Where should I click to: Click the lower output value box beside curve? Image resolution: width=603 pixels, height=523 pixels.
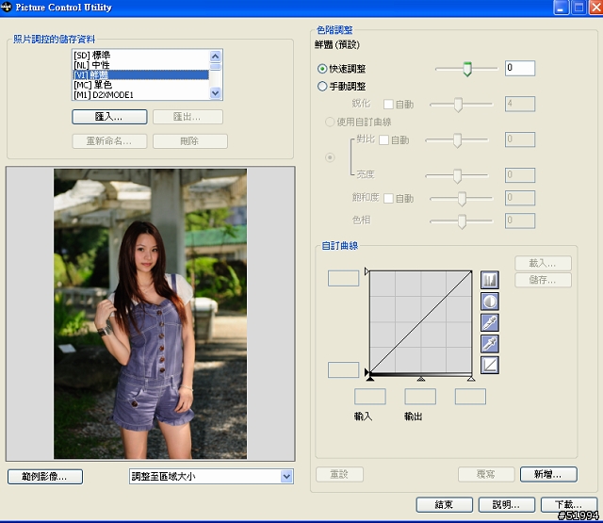343,369
